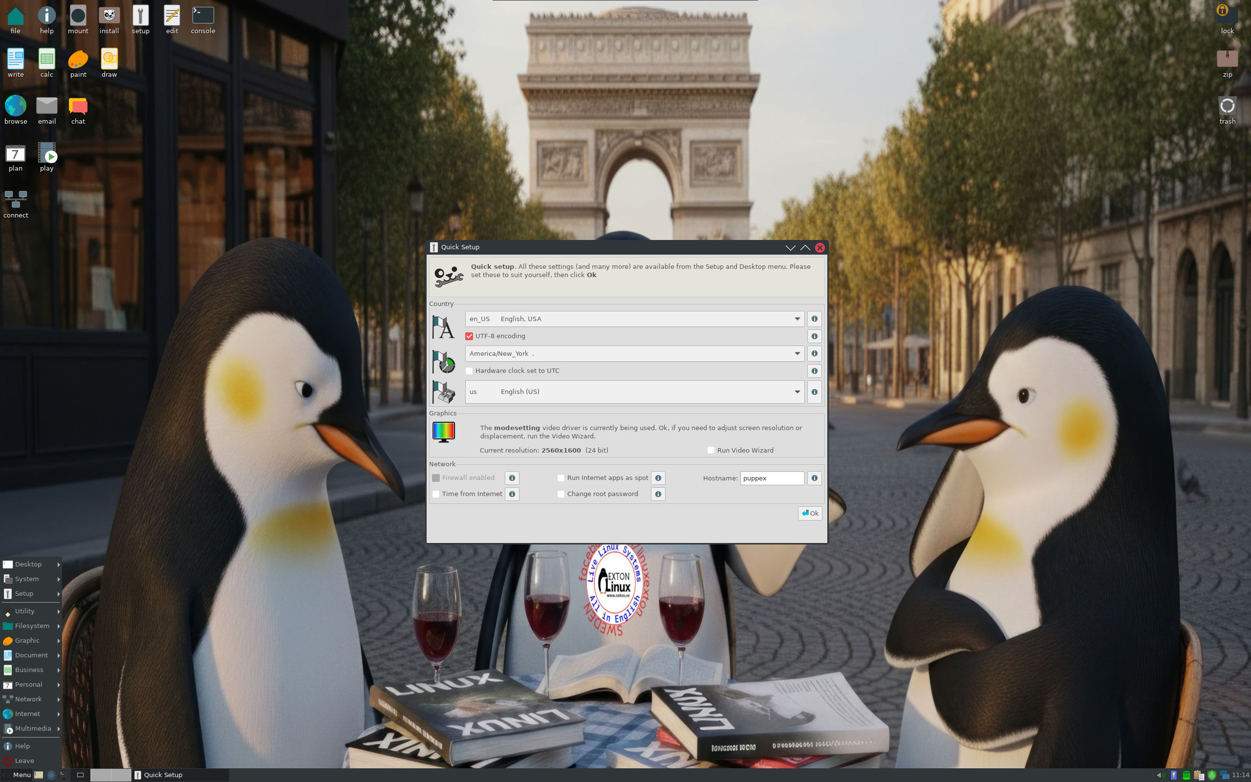Launch the console desktop icon
This screenshot has height=782, width=1251.
(x=203, y=20)
